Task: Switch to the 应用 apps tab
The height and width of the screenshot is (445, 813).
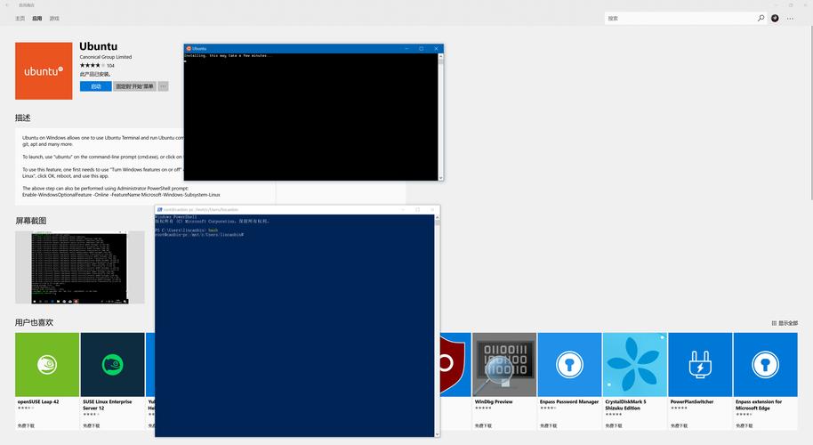Action: click(36, 18)
